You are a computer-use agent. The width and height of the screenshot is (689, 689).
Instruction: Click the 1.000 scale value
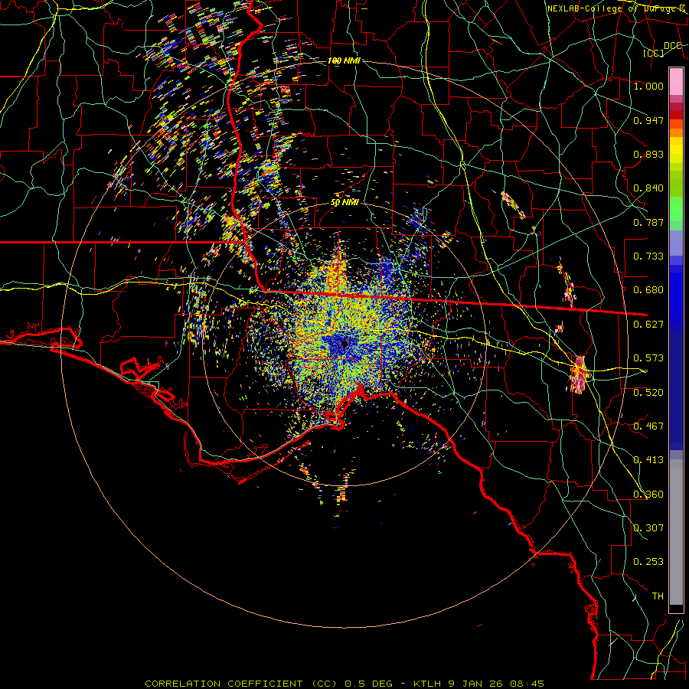pyautogui.click(x=648, y=86)
